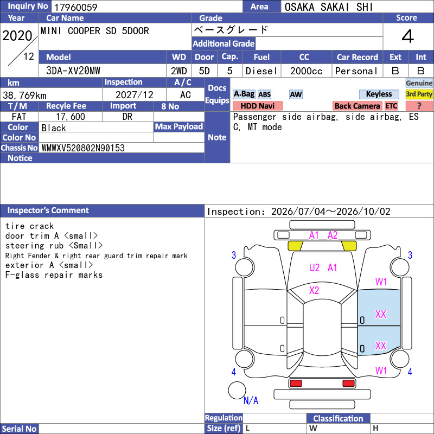The image size is (434, 434).
Task: Select the blue-shaded front right door XX
Action: (x=381, y=315)
